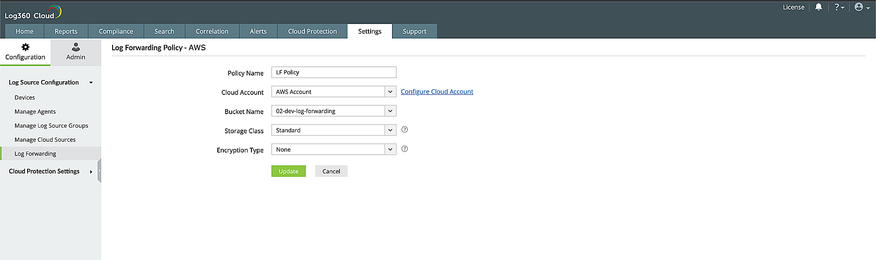This screenshot has width=876, height=260.
Task: Open the help question mark menu
Action: pos(839,7)
